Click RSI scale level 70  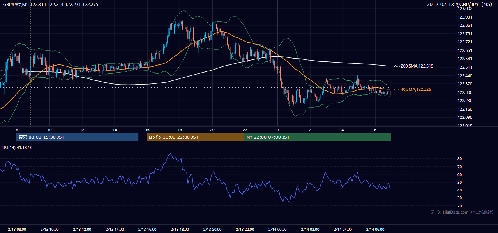[460, 167]
